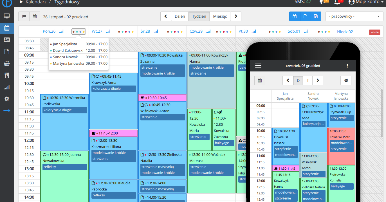The height and width of the screenshot is (202, 386).
Task: Add new appointment with blue calendar-plus button
Action: [x=295, y=16]
